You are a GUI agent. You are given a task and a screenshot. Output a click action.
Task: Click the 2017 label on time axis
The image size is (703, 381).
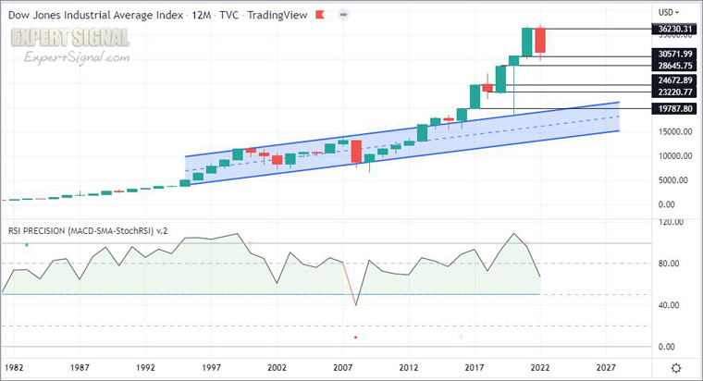pos(475,367)
